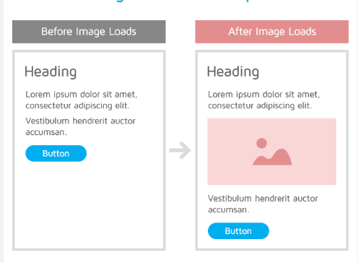358x263 pixels.
Task: Select the Before Image Loads header
Action: (x=89, y=32)
